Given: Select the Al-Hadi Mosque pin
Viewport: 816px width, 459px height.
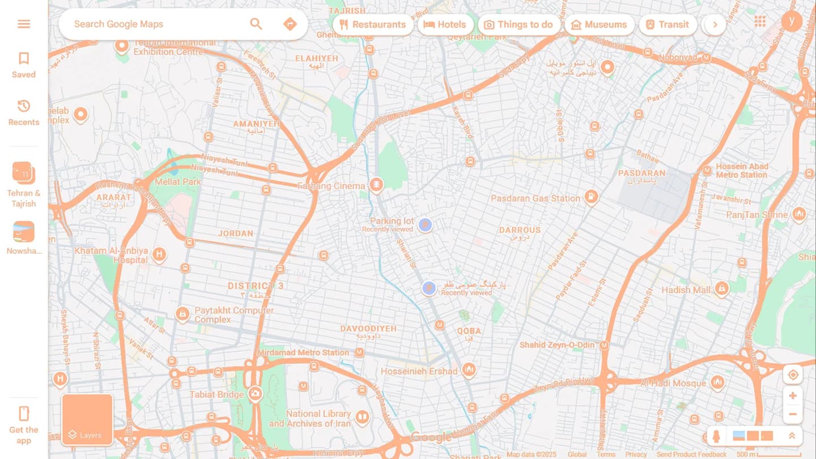Looking at the screenshot, I should click(717, 381).
